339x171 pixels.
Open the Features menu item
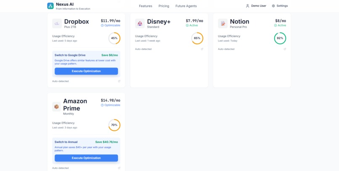coord(146,6)
